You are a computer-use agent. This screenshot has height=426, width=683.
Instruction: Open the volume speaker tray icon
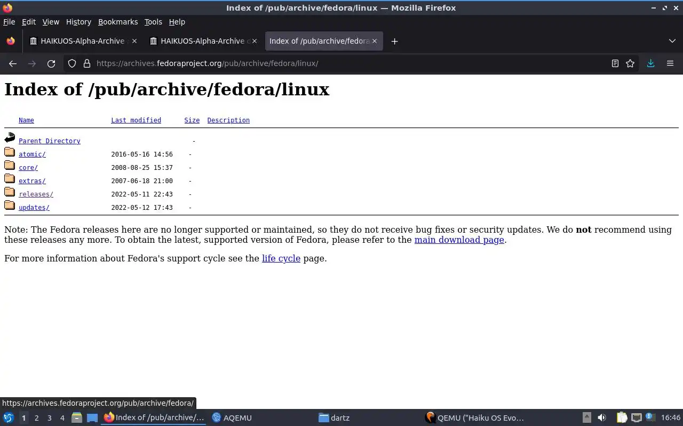(x=602, y=418)
